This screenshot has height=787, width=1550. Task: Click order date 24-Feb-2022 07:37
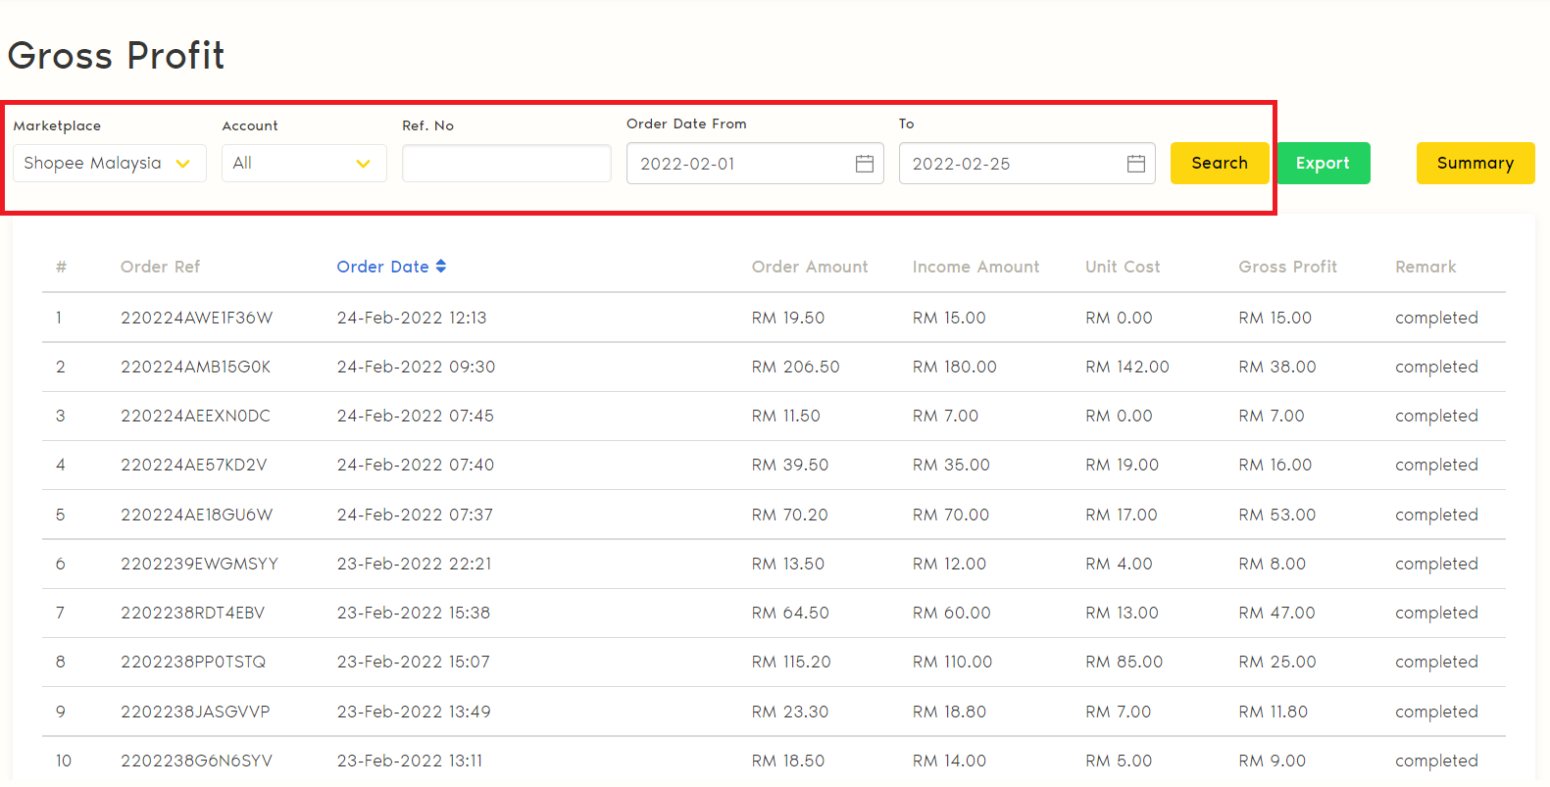click(415, 515)
